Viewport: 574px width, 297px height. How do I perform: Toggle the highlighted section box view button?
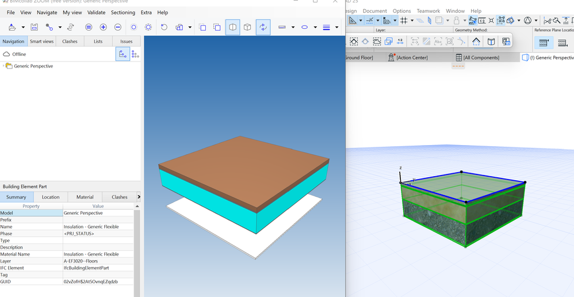(232, 27)
